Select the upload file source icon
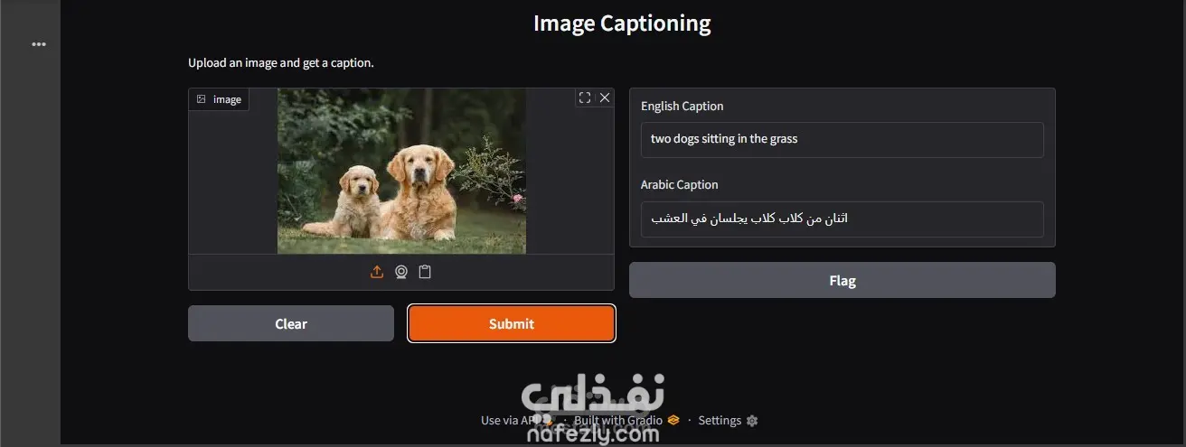 click(x=377, y=272)
